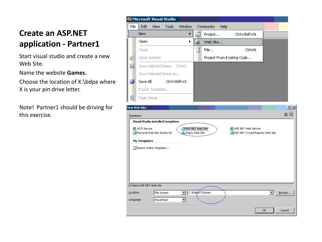Click the My Templates header
Screen dimensions: 322x242
(143, 141)
